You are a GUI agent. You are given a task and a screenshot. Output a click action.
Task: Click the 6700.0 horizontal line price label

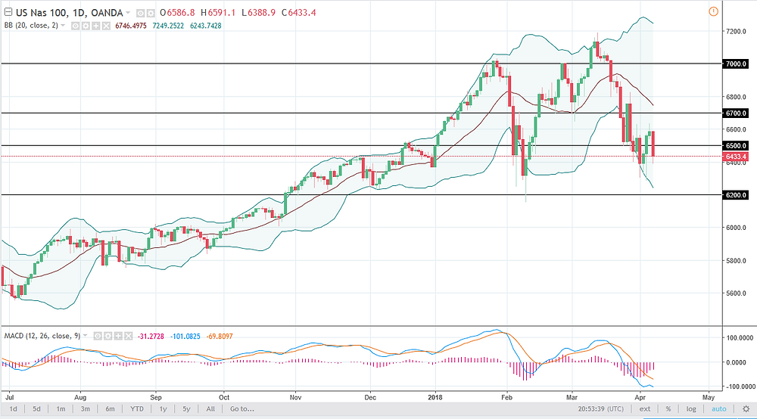click(735, 113)
